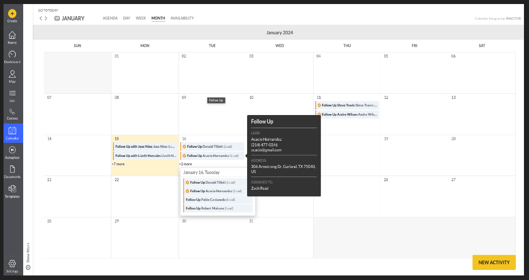529x280 pixels.
Task: Select the day cell for January 13
Action: [482, 114]
